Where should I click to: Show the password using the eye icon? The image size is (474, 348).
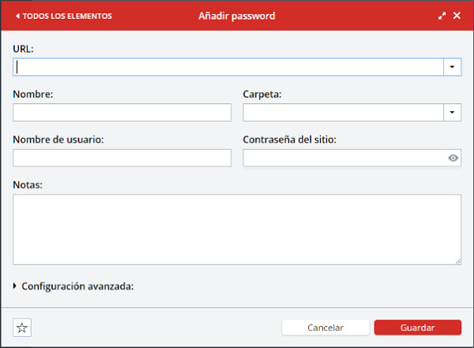453,158
